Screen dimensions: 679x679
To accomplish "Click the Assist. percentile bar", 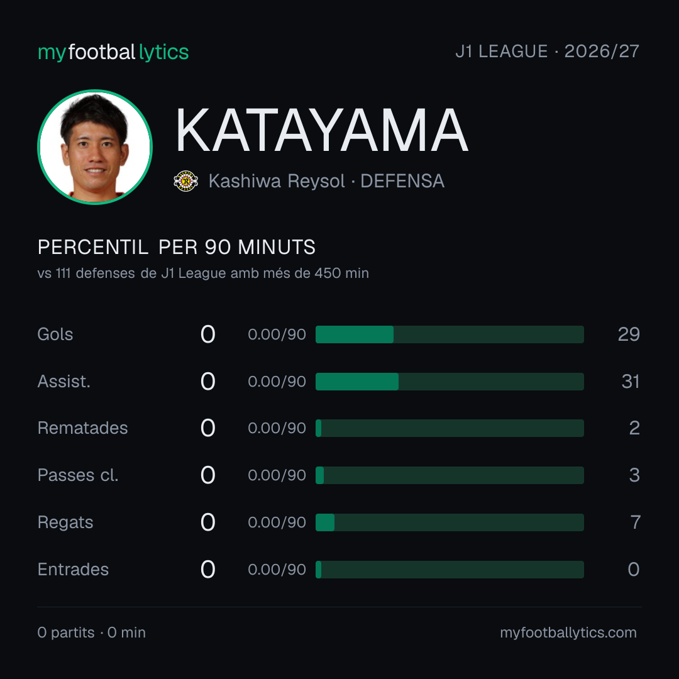I will tap(450, 382).
